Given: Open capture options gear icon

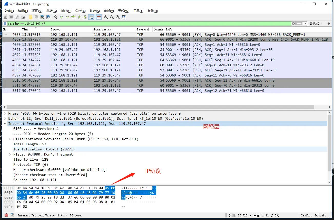Looking at the screenshot, I should click(x=23, y=17).
